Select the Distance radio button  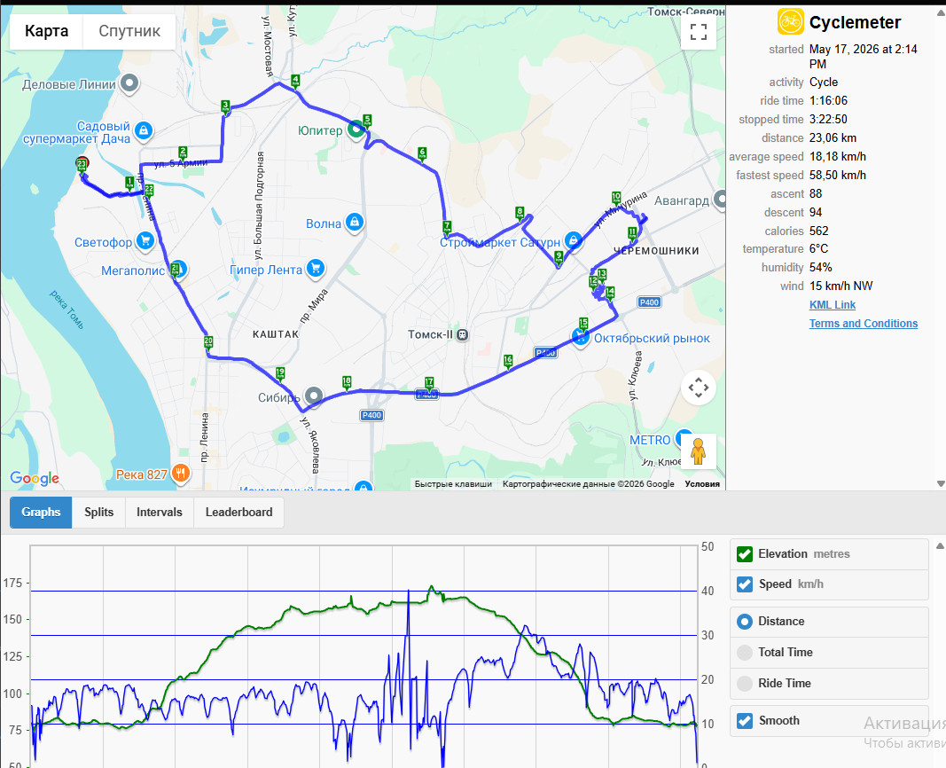click(x=745, y=622)
